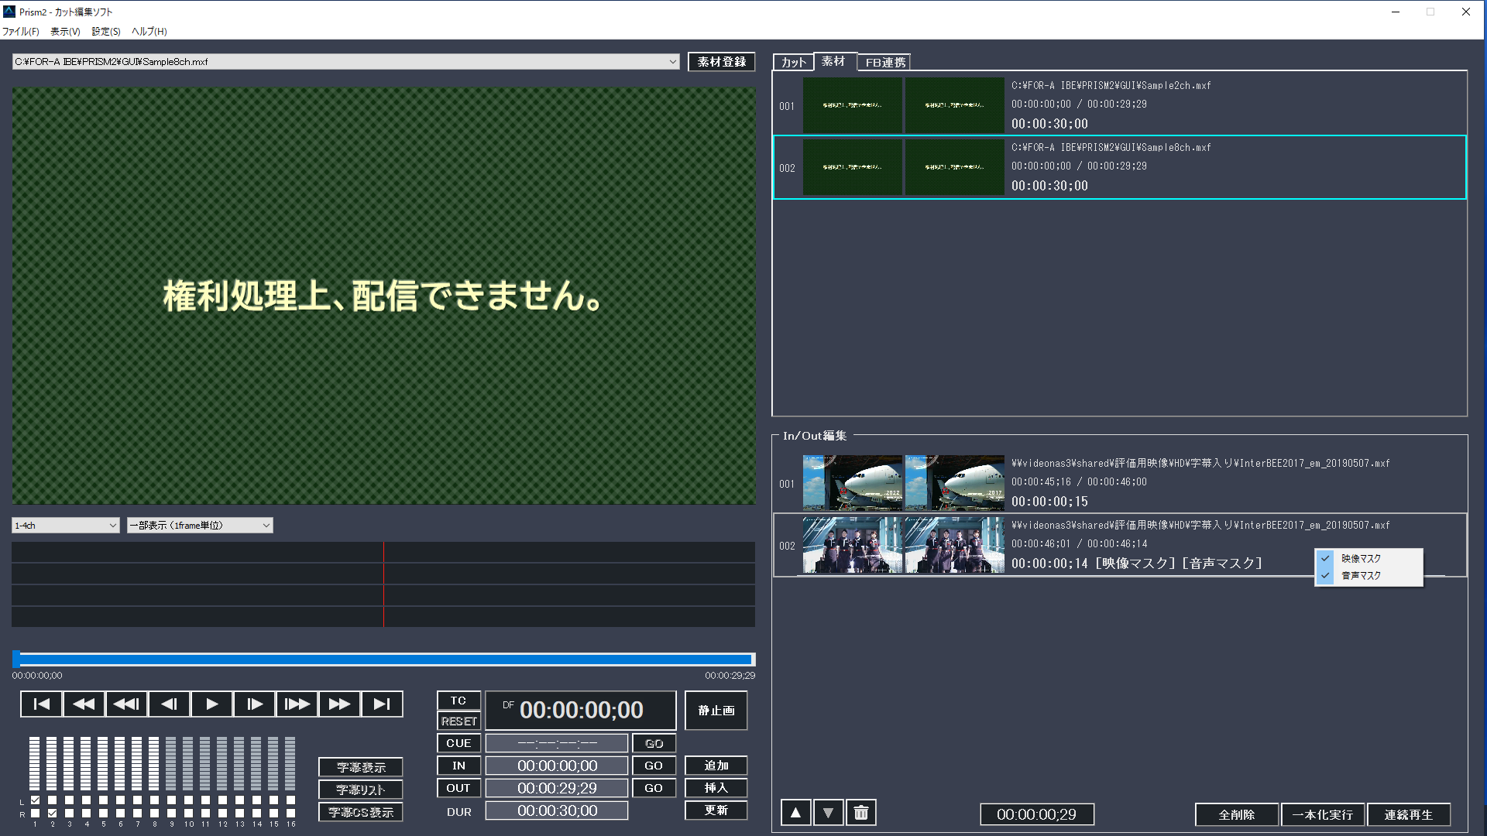Switch to the カット tab
This screenshot has height=836, width=1487.
pos(793,63)
